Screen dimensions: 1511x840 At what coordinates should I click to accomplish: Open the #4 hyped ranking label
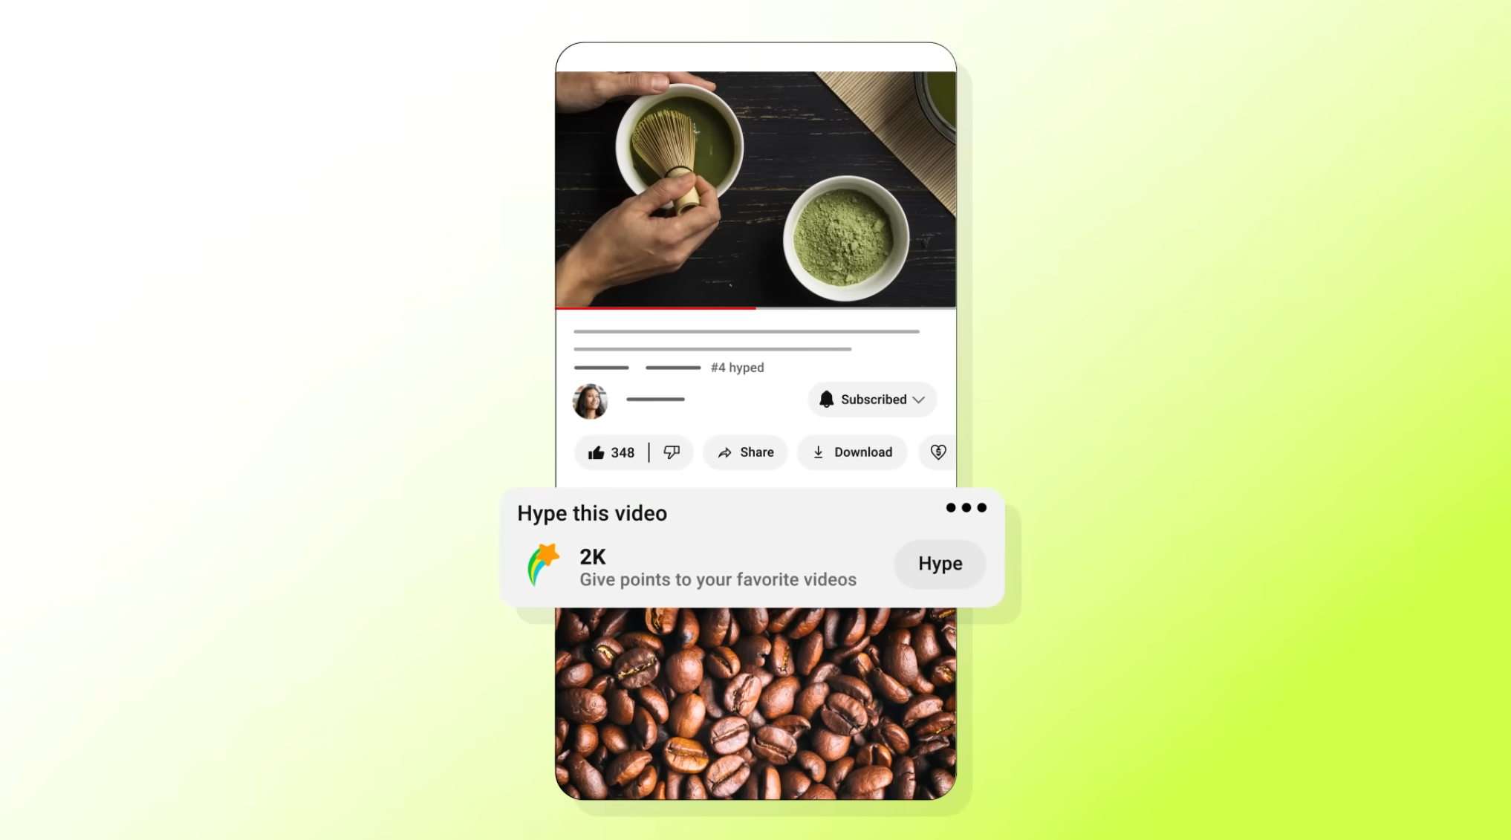[738, 366]
